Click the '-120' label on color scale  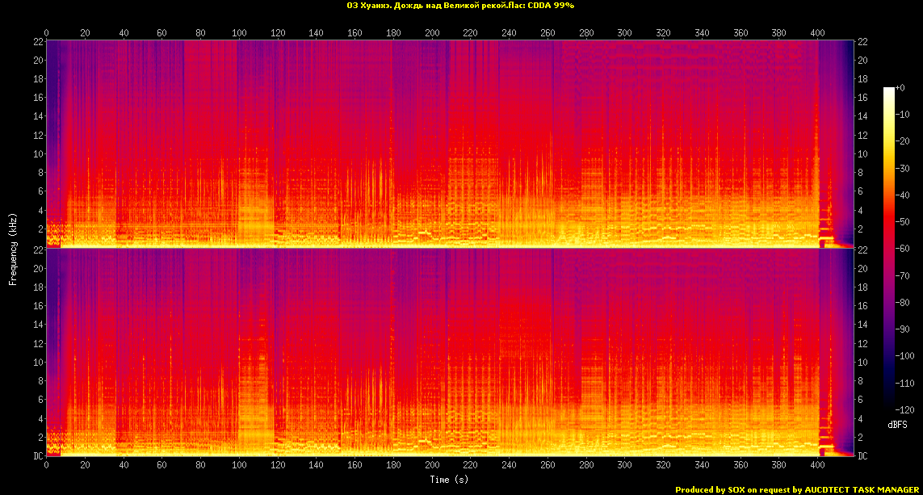click(907, 409)
